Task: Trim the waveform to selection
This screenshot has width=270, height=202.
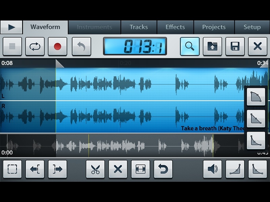Action: coord(140,169)
